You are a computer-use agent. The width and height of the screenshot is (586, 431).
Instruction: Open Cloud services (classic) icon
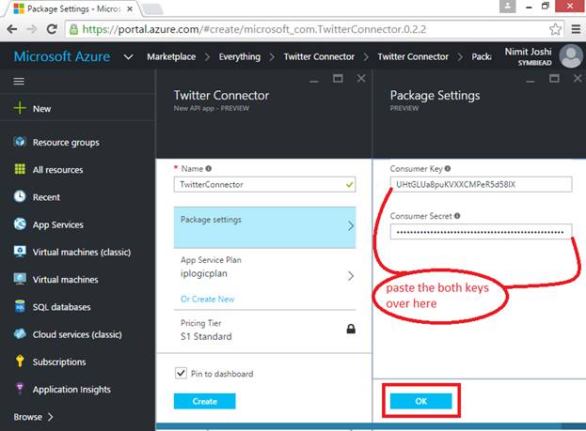[20, 333]
